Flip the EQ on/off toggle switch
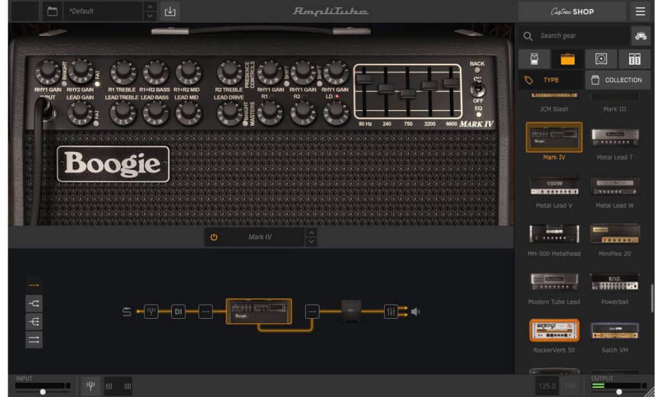Image resolution: width=662 pixels, height=397 pixels. tap(478, 89)
